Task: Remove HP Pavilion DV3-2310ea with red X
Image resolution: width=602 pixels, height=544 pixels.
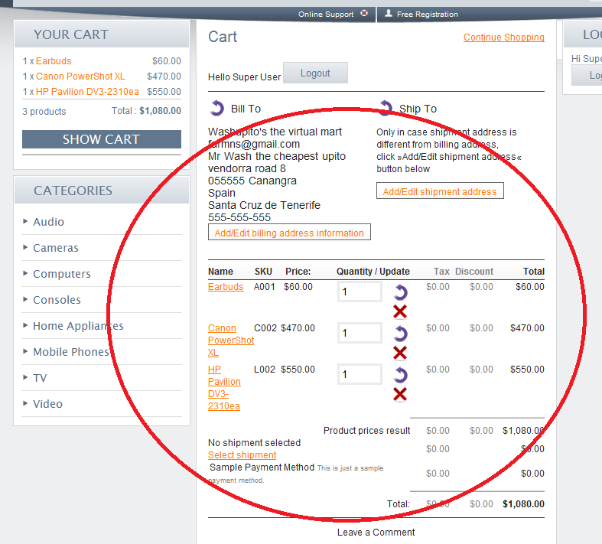Action: click(400, 394)
